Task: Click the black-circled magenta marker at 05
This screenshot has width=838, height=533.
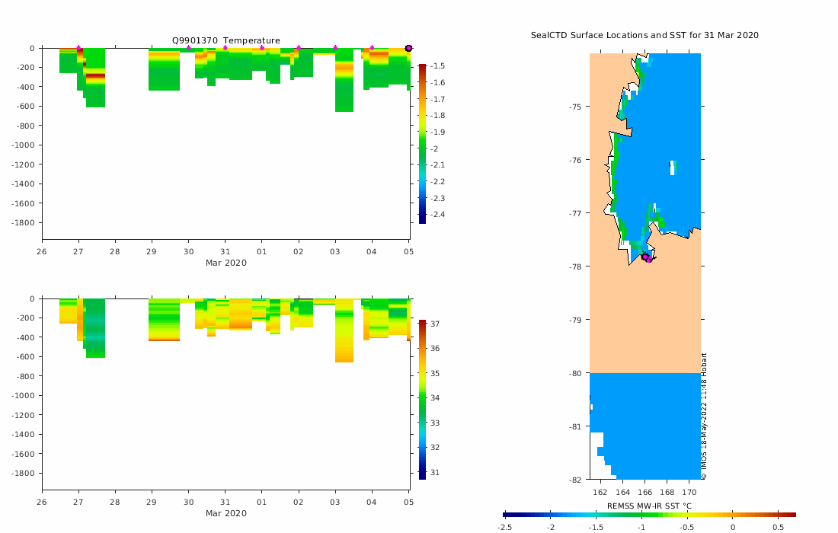Action: 408,48
